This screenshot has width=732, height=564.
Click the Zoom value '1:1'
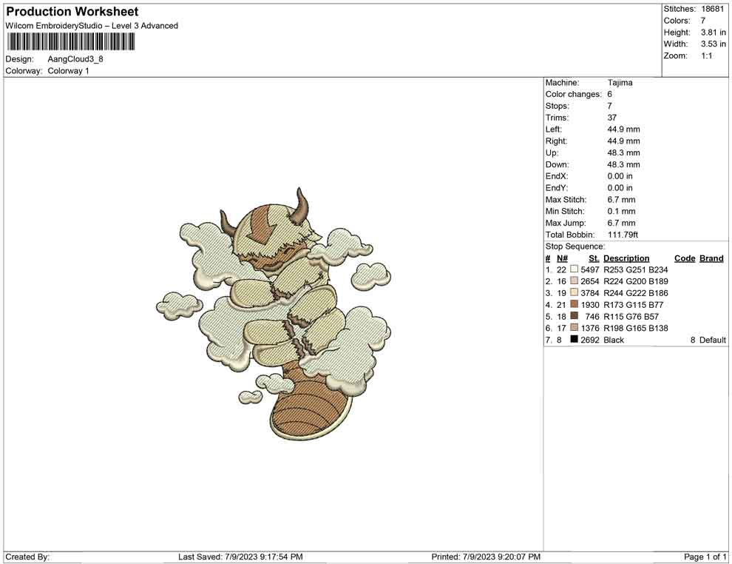pos(707,56)
